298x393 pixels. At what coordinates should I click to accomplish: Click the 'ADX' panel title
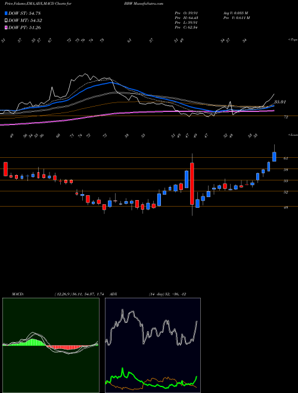click(114, 294)
